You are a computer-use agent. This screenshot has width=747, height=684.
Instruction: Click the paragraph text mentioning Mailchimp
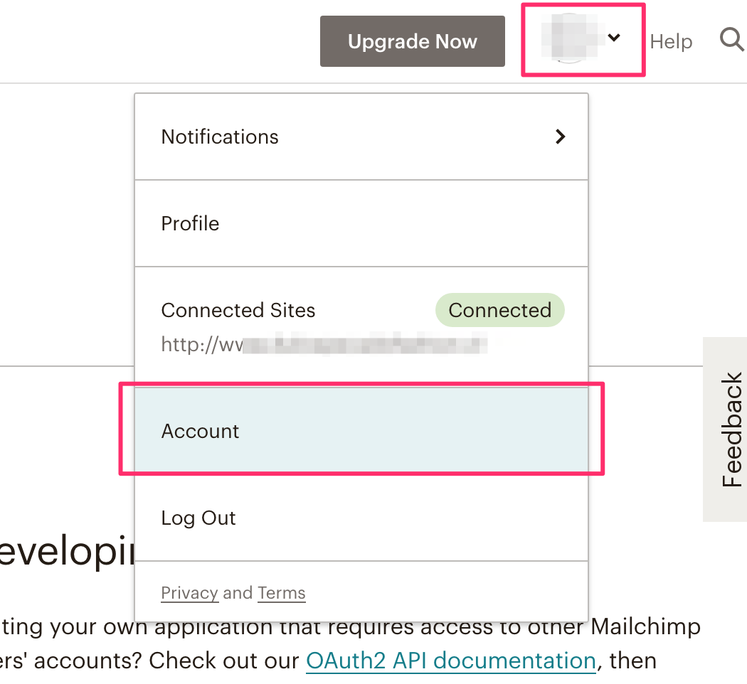pyautogui.click(x=350, y=643)
